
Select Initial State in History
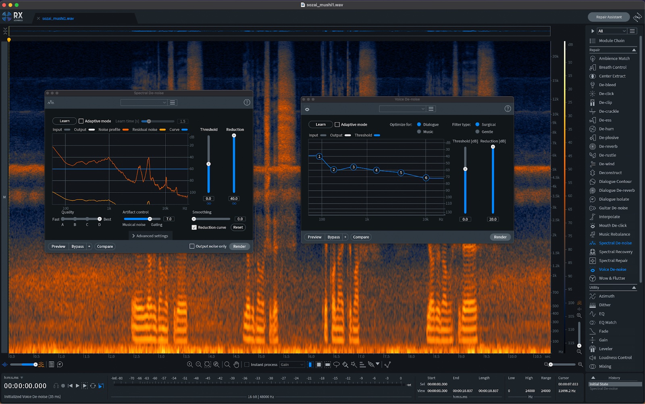615,384
